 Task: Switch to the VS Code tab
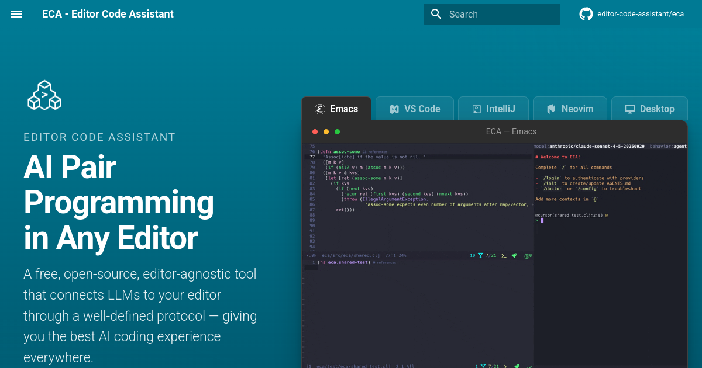415,109
